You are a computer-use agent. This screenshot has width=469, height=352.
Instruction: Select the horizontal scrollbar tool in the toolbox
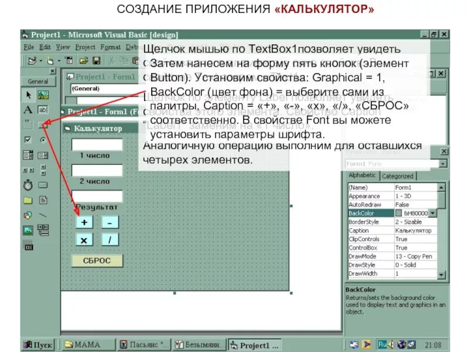click(x=28, y=170)
